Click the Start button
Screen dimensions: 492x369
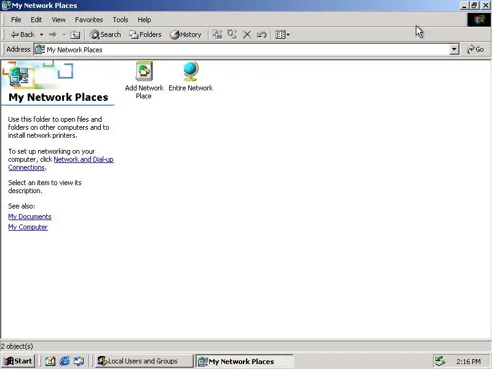(18, 361)
